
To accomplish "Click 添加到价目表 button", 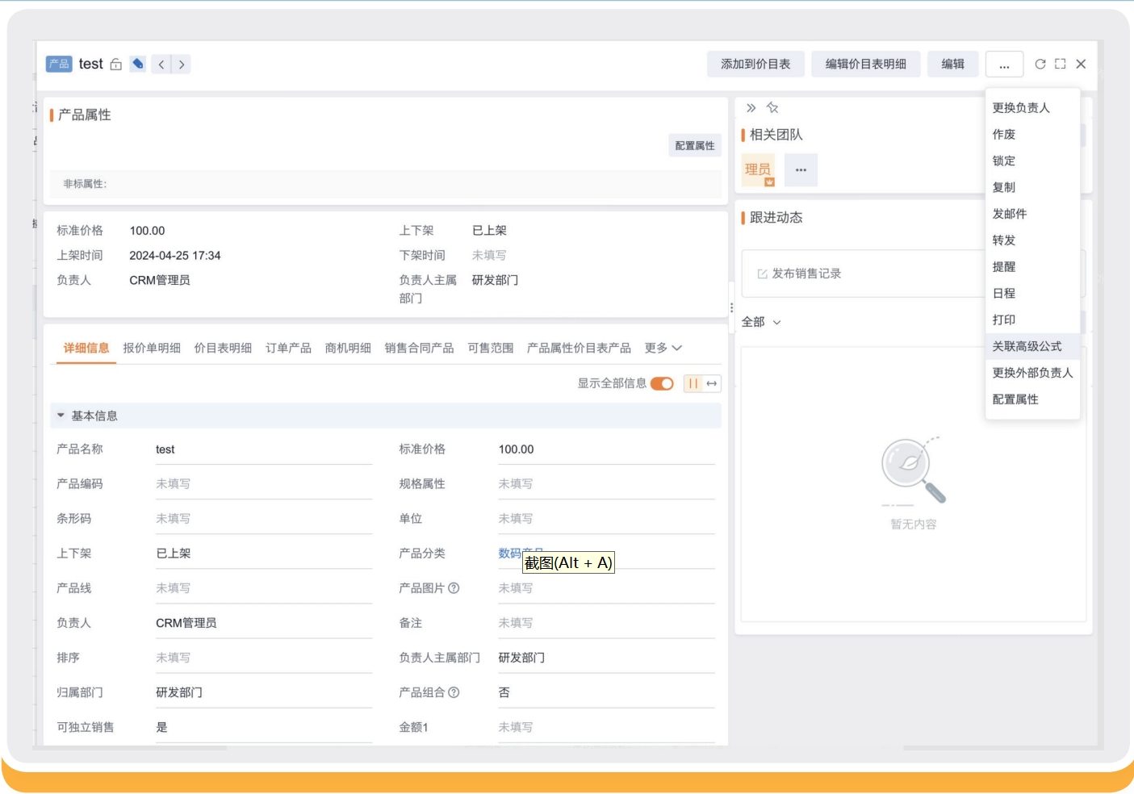I will point(755,64).
